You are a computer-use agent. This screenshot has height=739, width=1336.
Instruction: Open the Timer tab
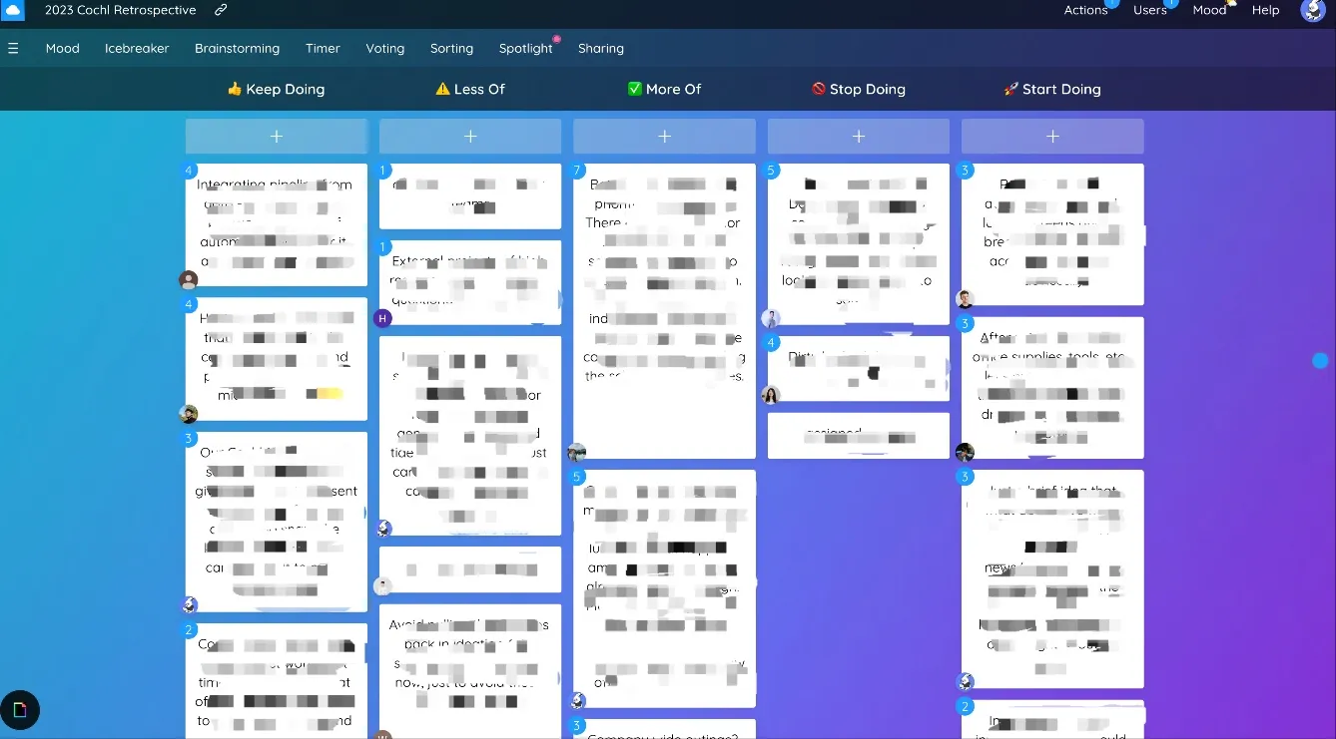coord(323,48)
